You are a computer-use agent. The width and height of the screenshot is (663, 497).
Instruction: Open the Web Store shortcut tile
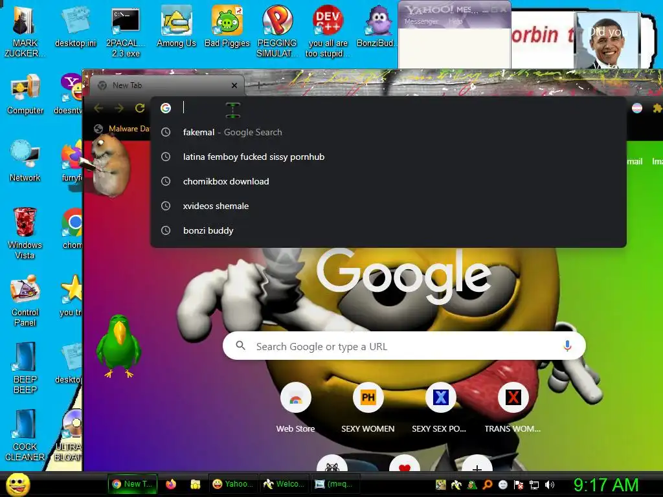[295, 408]
